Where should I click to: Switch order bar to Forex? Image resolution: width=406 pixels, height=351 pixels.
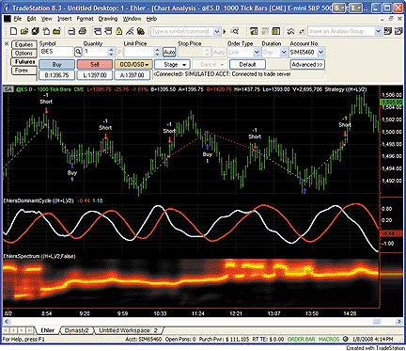pos(22,71)
